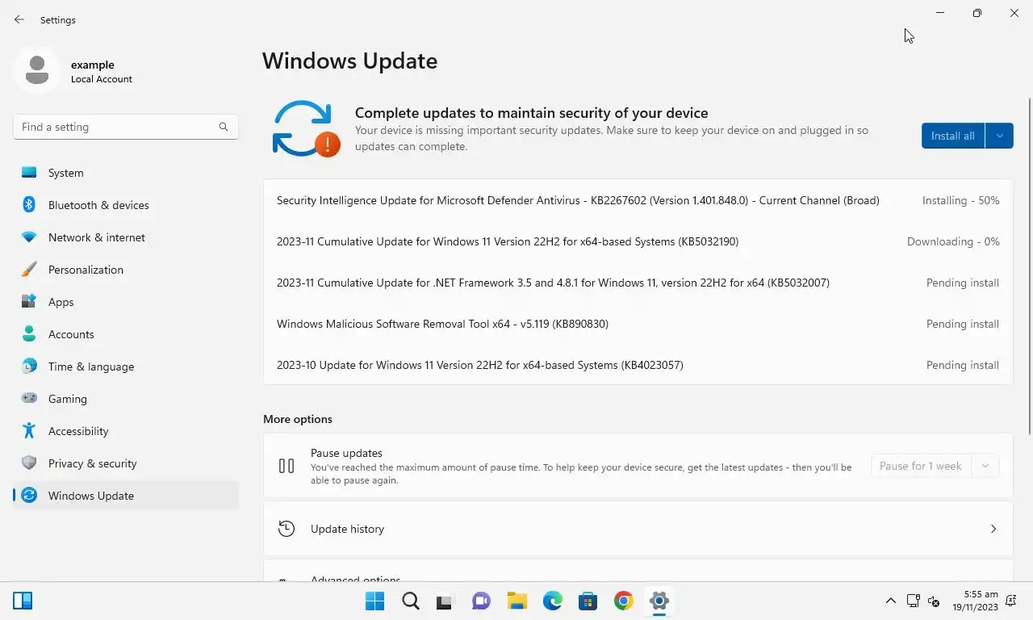Screen dimensions: 1033x620
Task: Show hidden system tray icons
Action: click(x=891, y=601)
